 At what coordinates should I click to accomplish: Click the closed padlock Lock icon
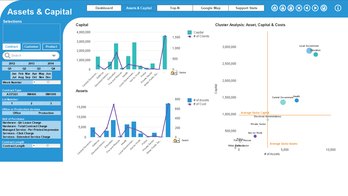(x=283, y=8)
